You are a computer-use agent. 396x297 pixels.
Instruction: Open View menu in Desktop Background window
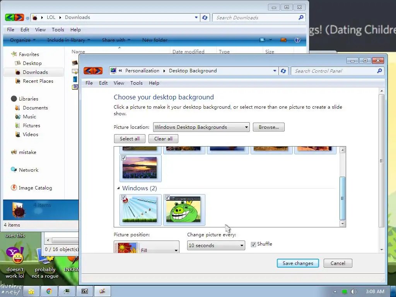pyautogui.click(x=119, y=83)
